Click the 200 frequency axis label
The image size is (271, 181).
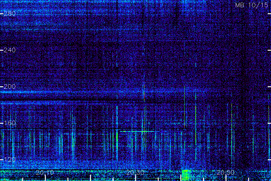[x=10, y=87]
